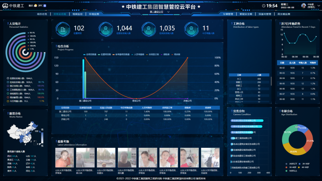Open the 车辆管理 tab
322x181 pixels.
coord(228,14)
